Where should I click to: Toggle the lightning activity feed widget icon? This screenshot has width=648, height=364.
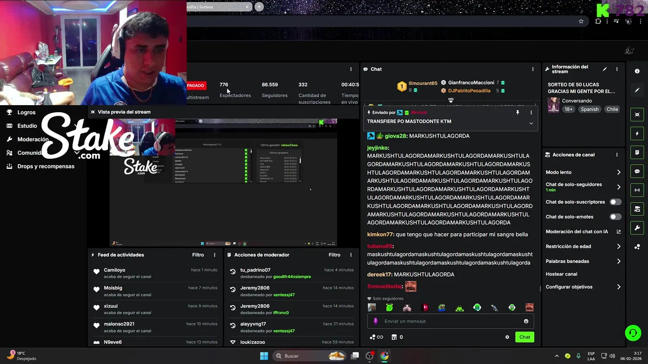tap(637, 134)
